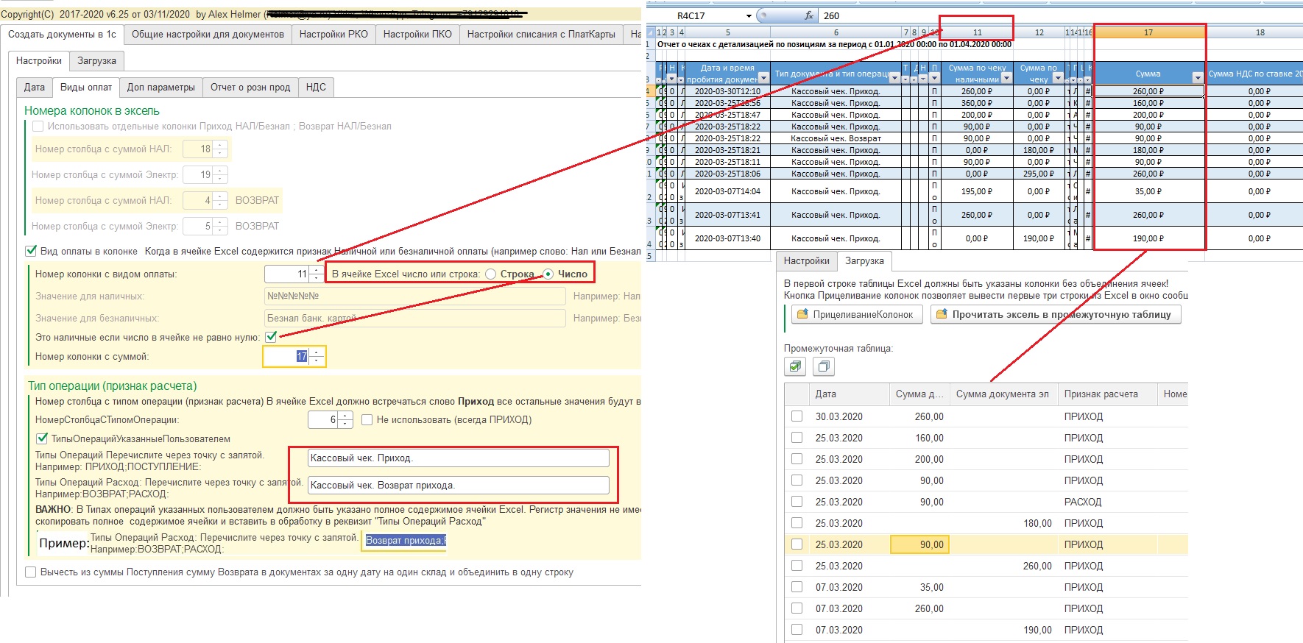Open the Доп параметры tab
This screenshot has width=1303, height=643.
(x=160, y=88)
